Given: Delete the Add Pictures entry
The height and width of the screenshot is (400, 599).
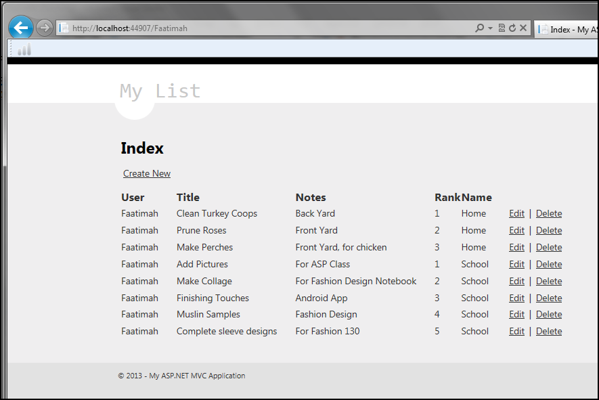Looking at the screenshot, I should point(549,265).
